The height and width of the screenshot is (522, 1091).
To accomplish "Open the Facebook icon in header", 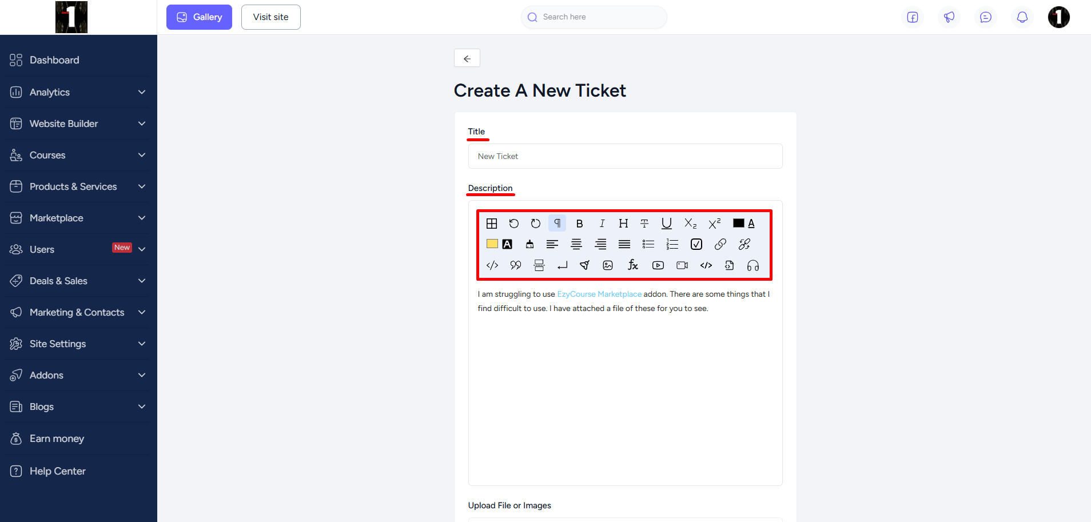I will point(913,17).
